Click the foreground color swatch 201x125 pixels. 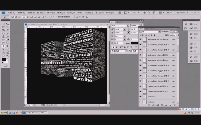pyautogui.click(x=4, y=60)
